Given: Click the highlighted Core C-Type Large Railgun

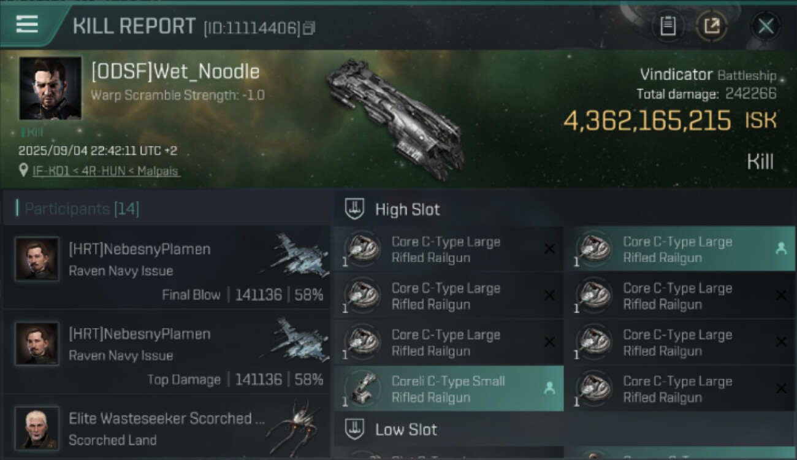Looking at the screenshot, I should 677,249.
